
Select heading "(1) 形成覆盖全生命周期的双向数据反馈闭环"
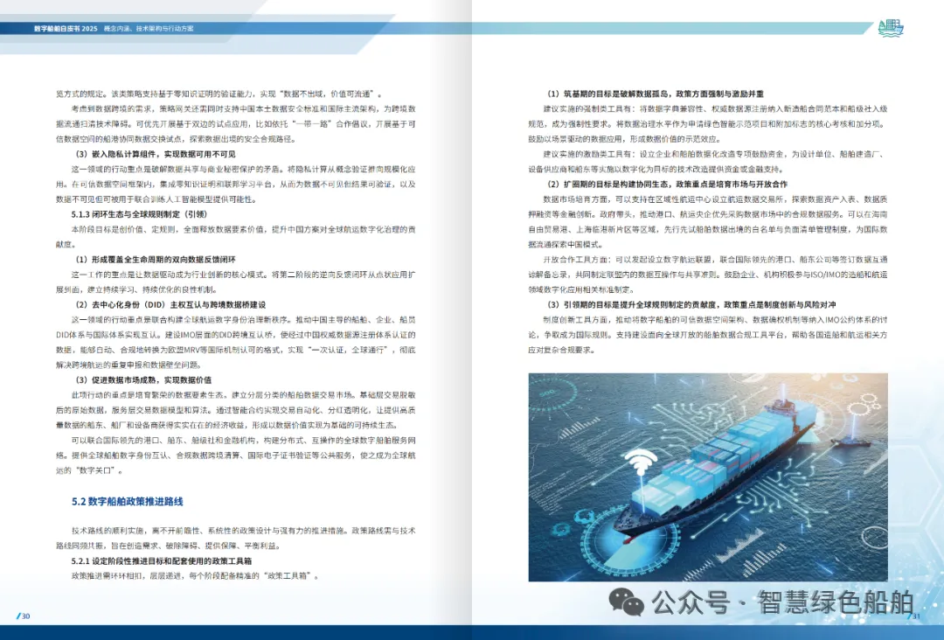point(156,260)
